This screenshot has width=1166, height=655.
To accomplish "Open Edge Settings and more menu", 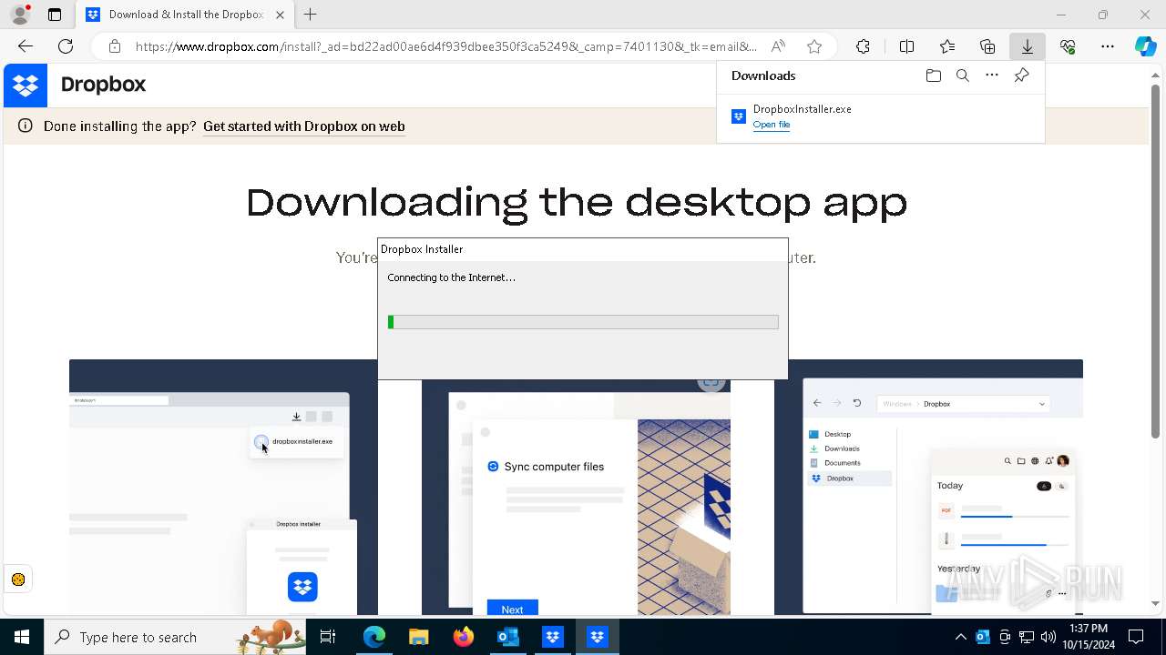I will click(x=1108, y=46).
